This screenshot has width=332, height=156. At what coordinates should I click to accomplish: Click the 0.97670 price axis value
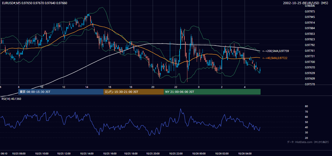310,67
